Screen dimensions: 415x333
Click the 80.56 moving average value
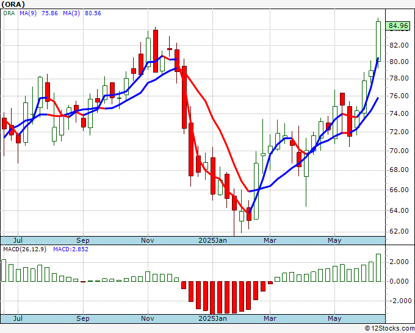[x=93, y=13]
